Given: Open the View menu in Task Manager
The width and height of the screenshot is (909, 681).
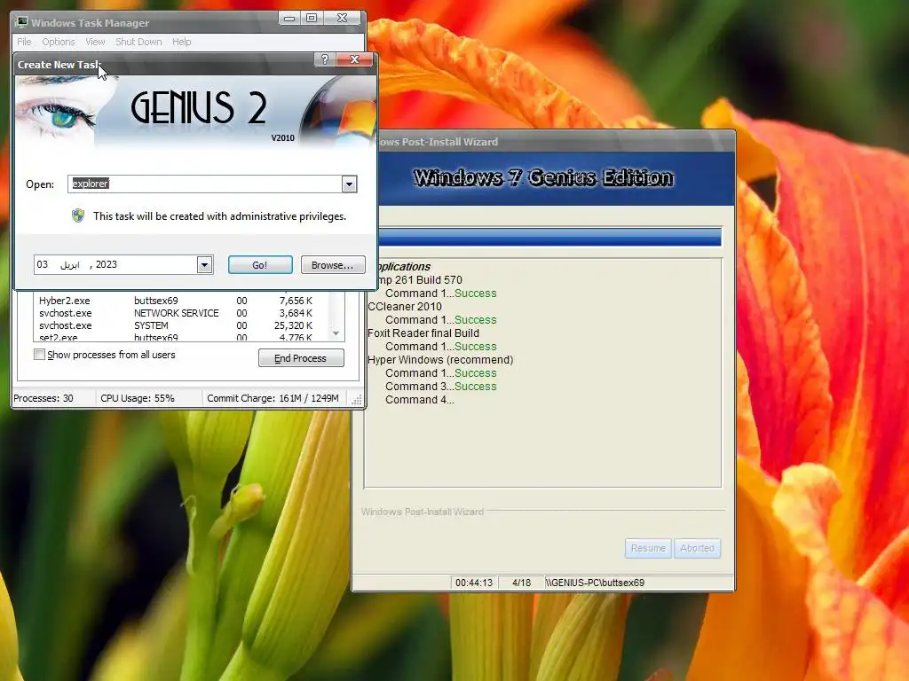Looking at the screenshot, I should click(x=95, y=42).
